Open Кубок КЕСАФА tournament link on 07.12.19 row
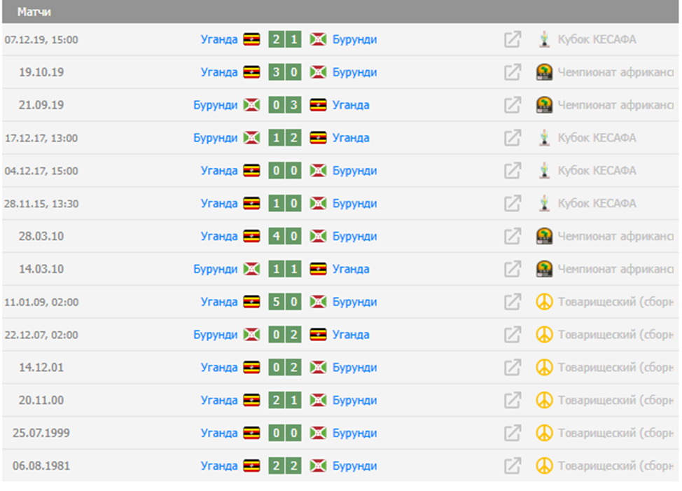The height and width of the screenshot is (491, 682). pos(597,39)
